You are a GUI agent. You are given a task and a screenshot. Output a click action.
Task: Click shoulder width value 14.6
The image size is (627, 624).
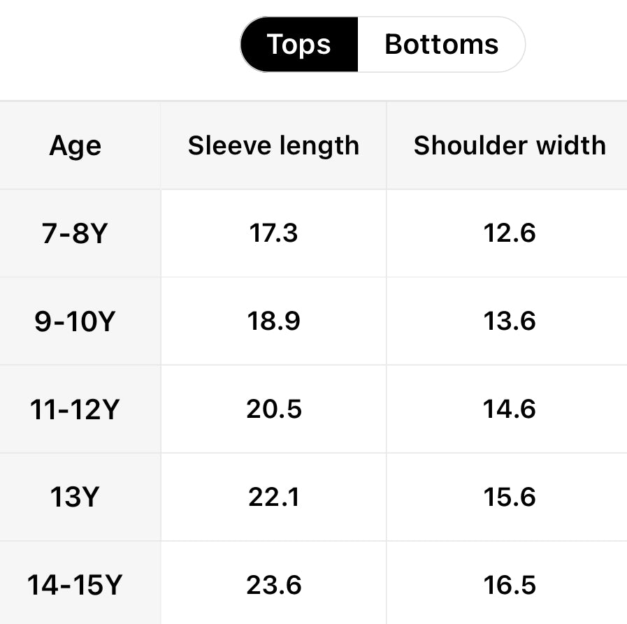[x=510, y=409]
